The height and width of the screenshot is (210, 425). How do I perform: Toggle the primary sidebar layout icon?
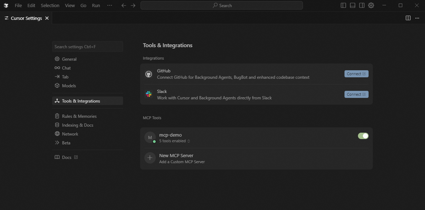pos(343,5)
